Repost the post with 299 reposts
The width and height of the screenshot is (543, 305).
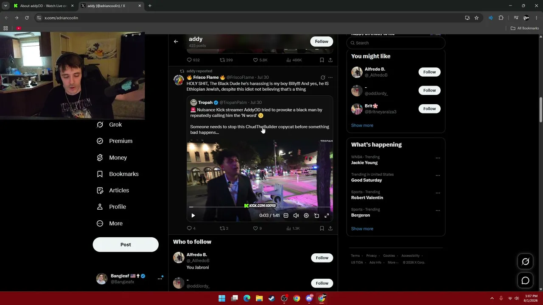coord(226,60)
